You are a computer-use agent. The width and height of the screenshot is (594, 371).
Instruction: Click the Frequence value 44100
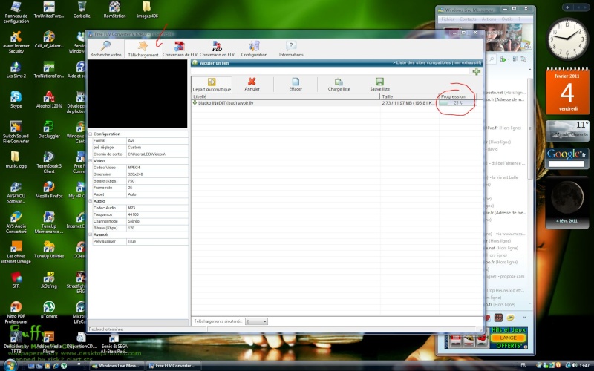coord(157,214)
